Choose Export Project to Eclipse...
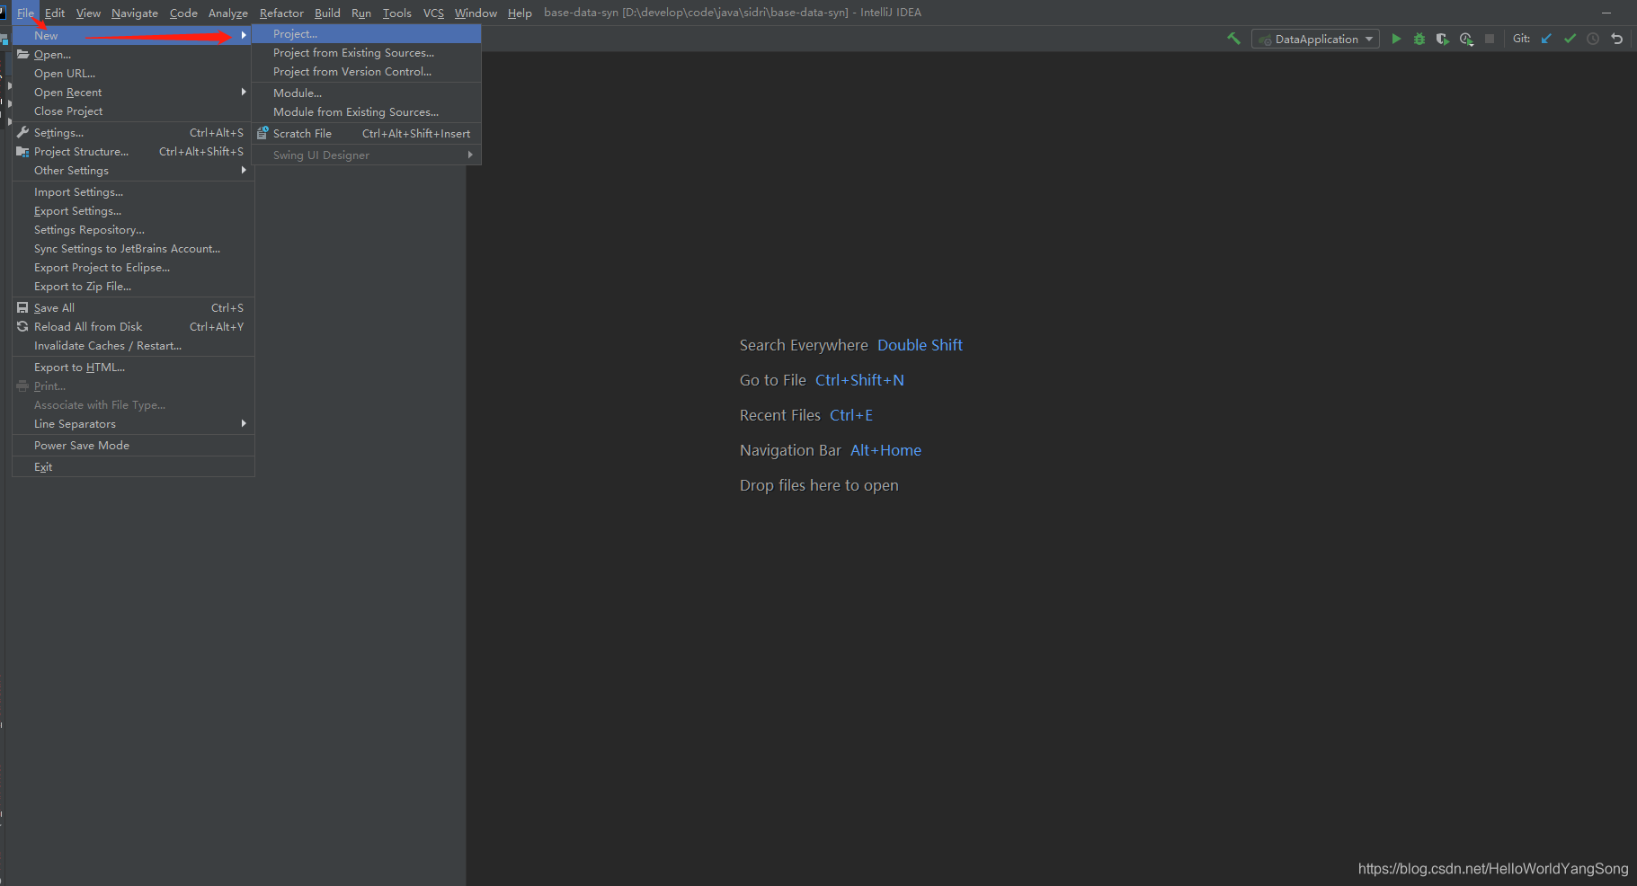The image size is (1637, 886). coord(133,267)
